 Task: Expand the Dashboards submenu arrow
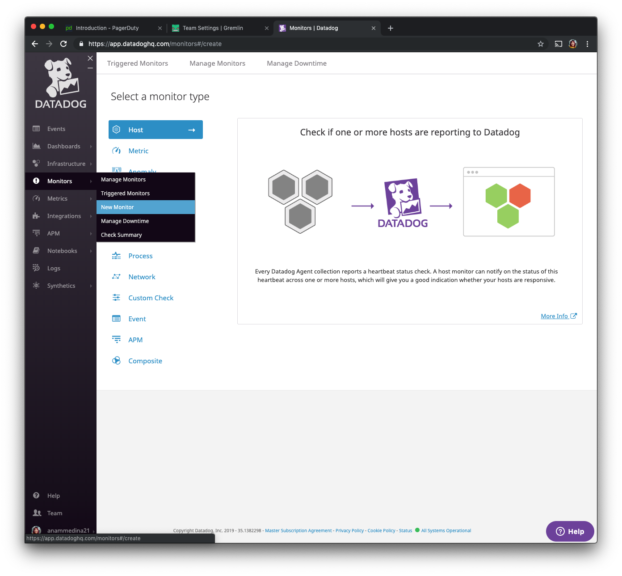click(x=91, y=146)
